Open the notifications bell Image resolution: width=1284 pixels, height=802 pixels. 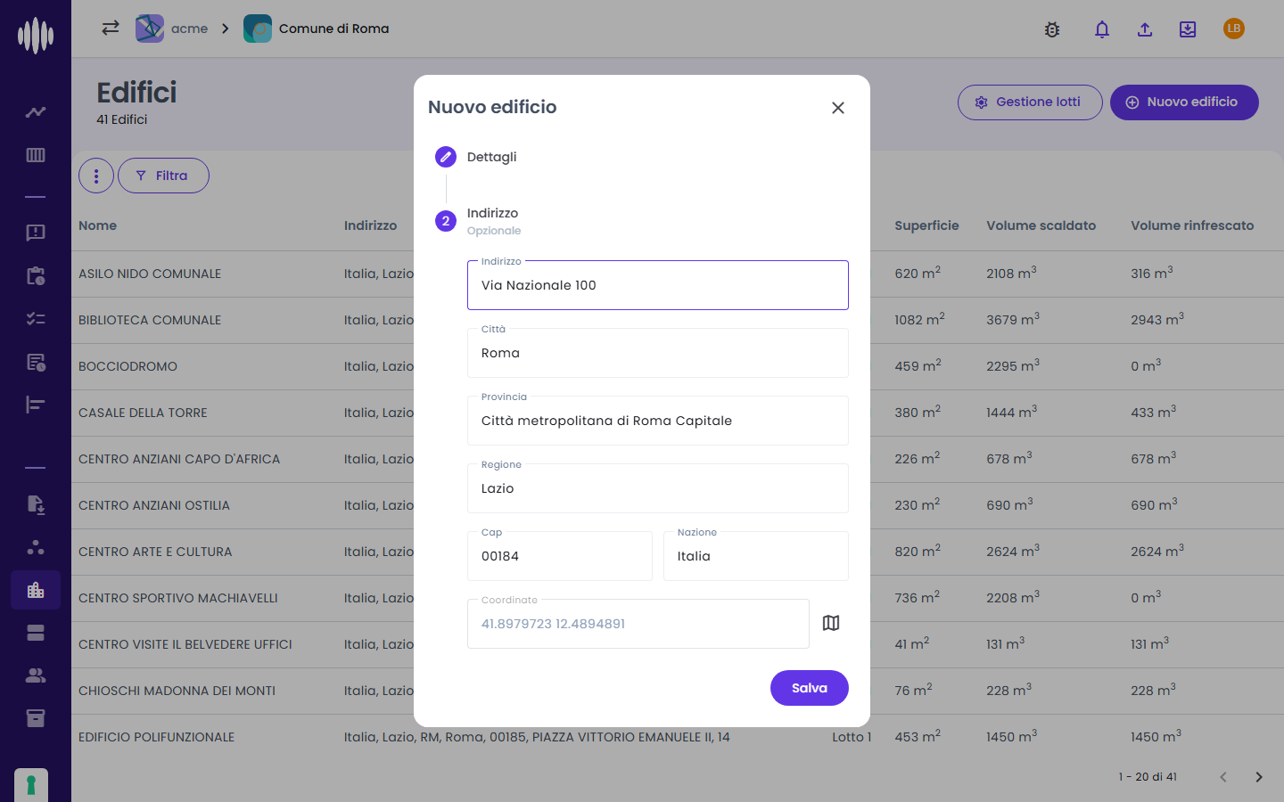1102,29
